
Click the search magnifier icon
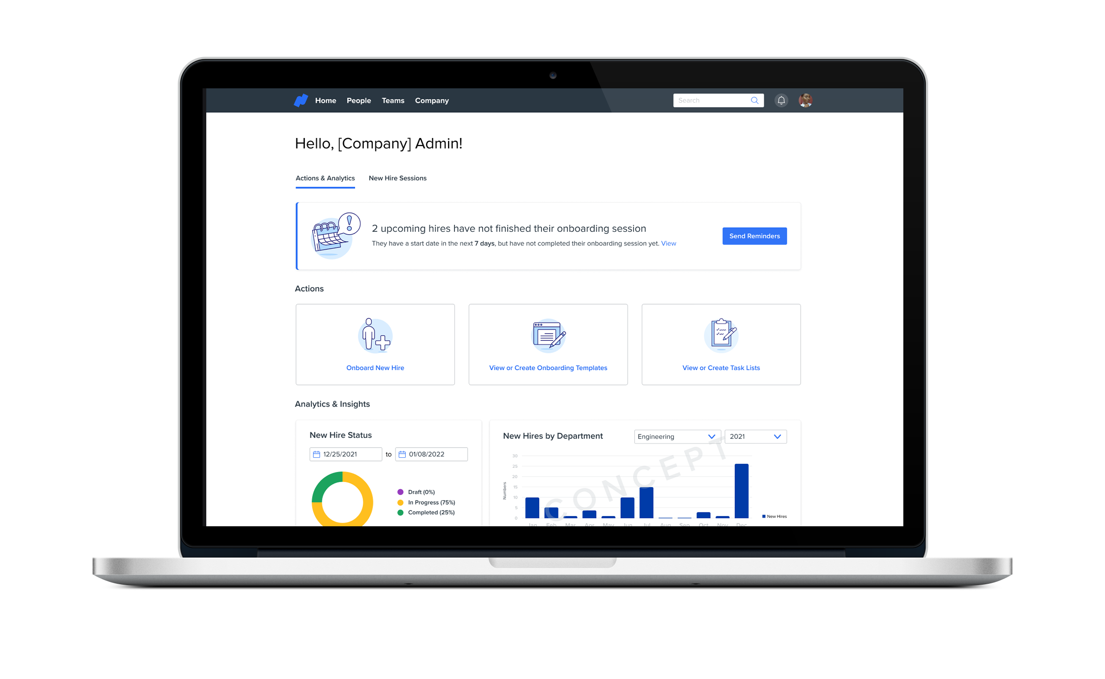click(756, 100)
